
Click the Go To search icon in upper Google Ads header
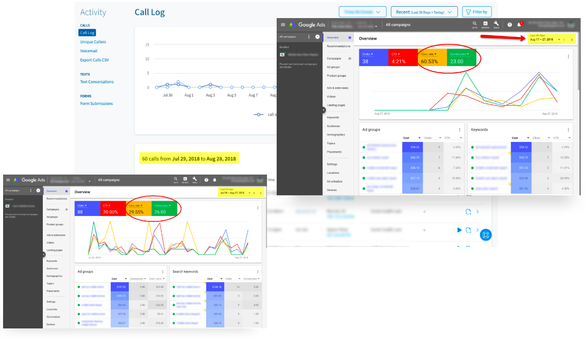(475, 24)
